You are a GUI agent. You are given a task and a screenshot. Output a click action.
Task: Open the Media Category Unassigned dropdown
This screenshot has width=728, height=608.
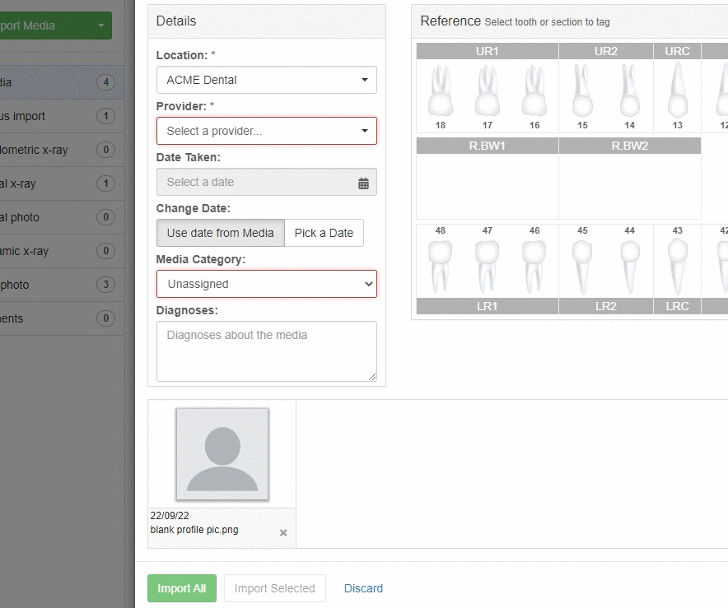point(267,284)
